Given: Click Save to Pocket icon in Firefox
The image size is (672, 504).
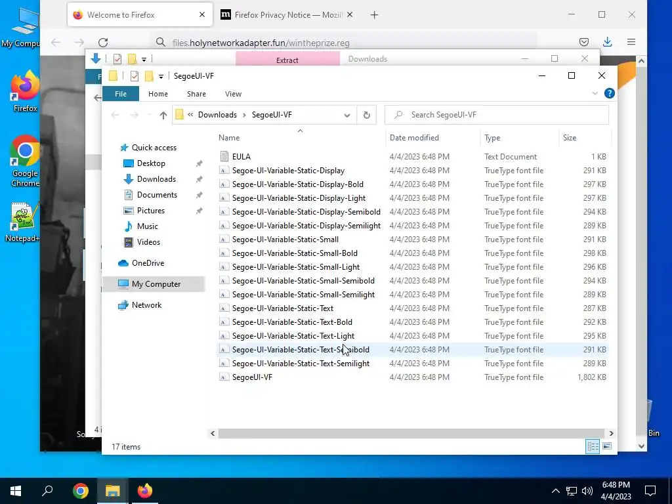Looking at the screenshot, I should 583,42.
